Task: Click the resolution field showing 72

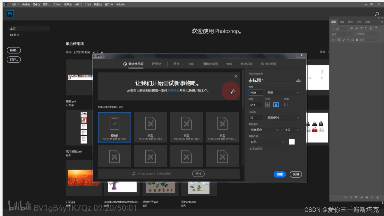Action: pos(255,117)
